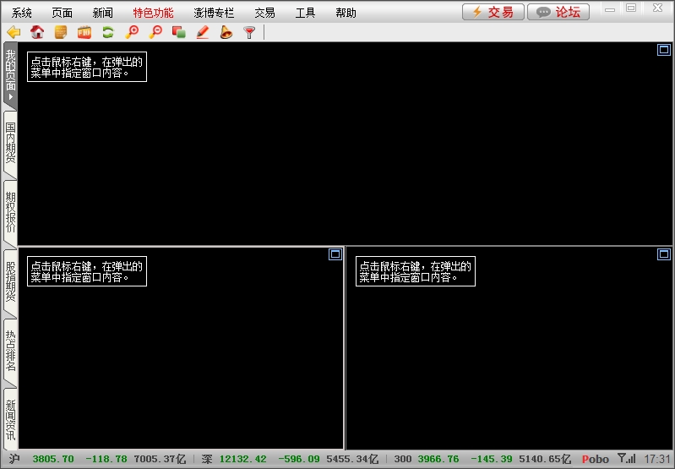Click Shenzhen index value 12132.42
This screenshot has width=675, height=469.
[243, 459]
